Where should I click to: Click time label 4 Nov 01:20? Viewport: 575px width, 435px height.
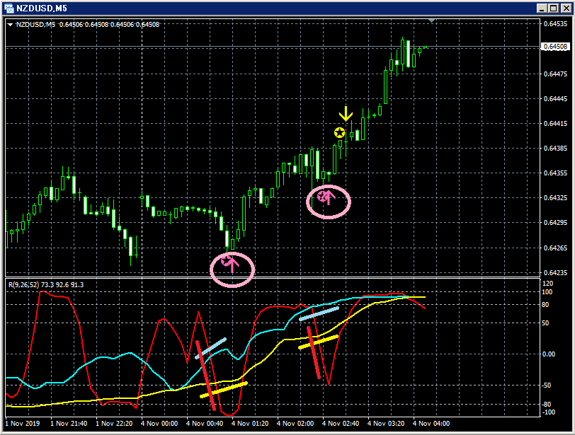tap(250, 424)
